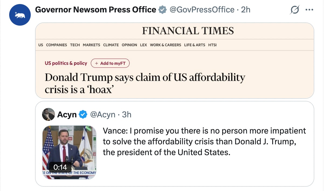
Task: Go to the OPINION section
Action: pyautogui.click(x=129, y=45)
